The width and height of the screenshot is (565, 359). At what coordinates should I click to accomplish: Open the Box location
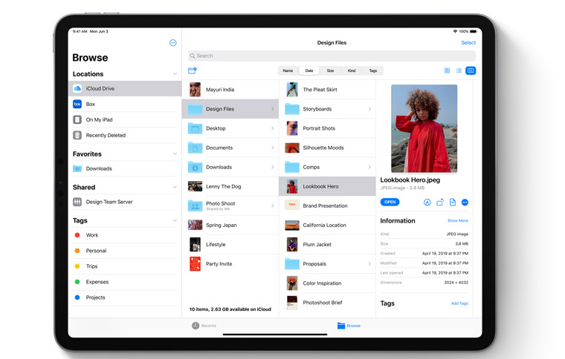click(x=125, y=105)
